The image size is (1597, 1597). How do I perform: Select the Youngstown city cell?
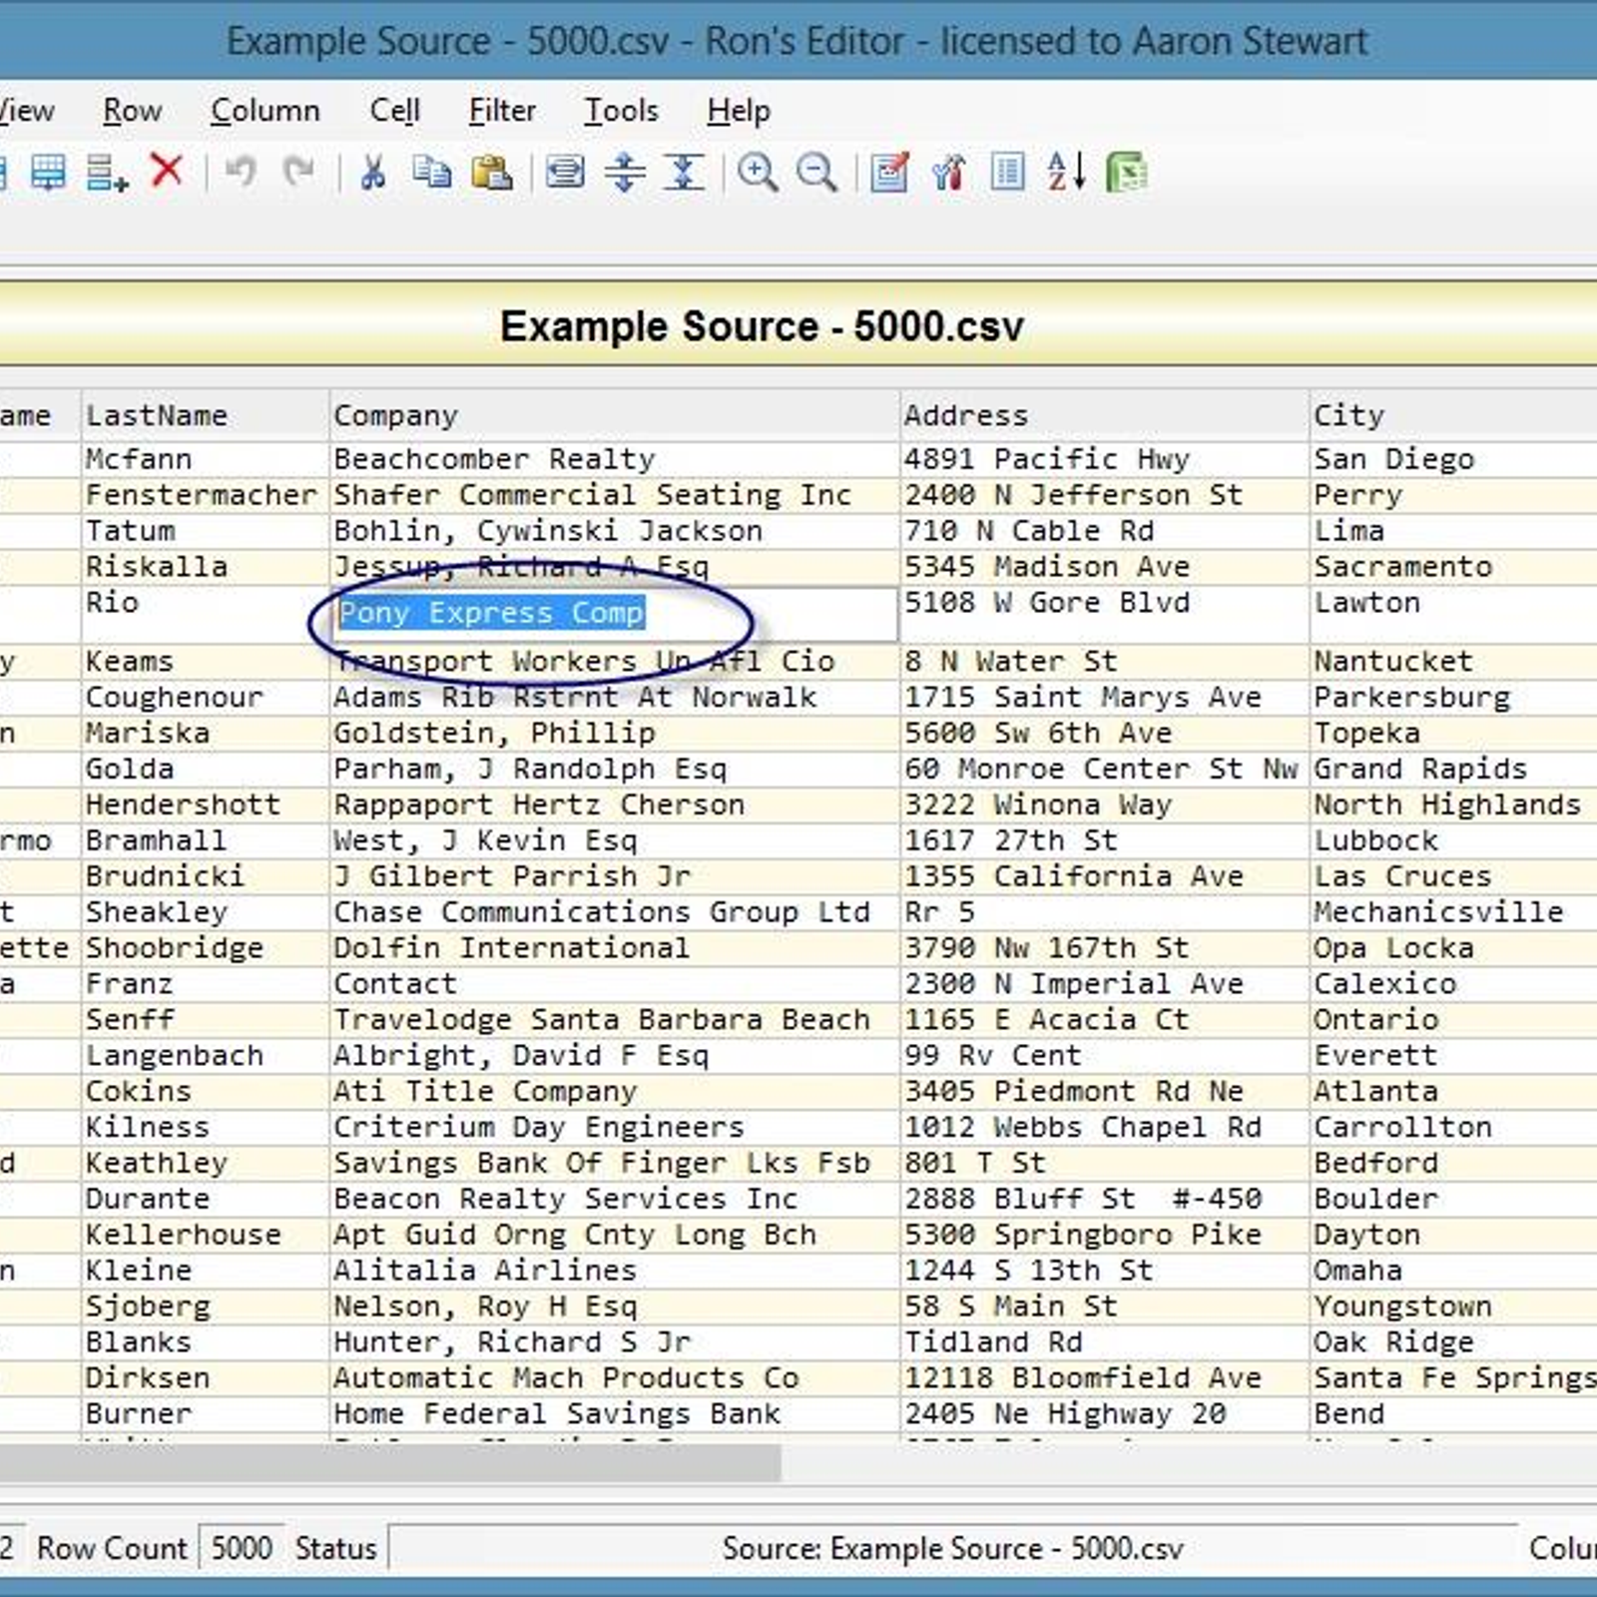(1453, 1307)
